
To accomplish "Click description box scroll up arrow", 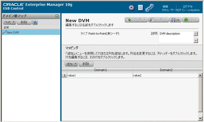I will [x=196, y=33].
